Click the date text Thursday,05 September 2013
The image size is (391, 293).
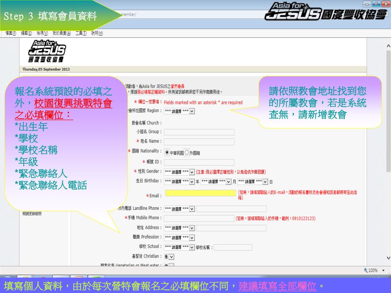point(46,69)
